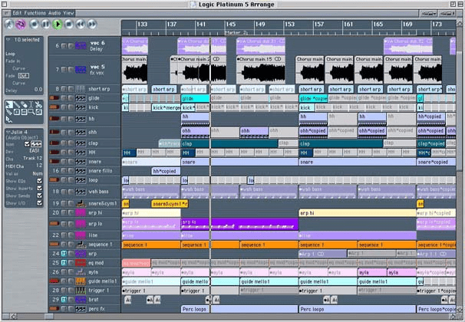This screenshot has height=322, width=465.
Task: Click the Delay value 0.0 field
Action: pos(38,90)
